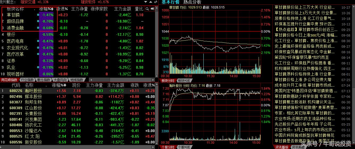The height and width of the screenshot is (149, 355).
Task: Select stock 和邦生物 603077
Action: click(x=78, y=102)
